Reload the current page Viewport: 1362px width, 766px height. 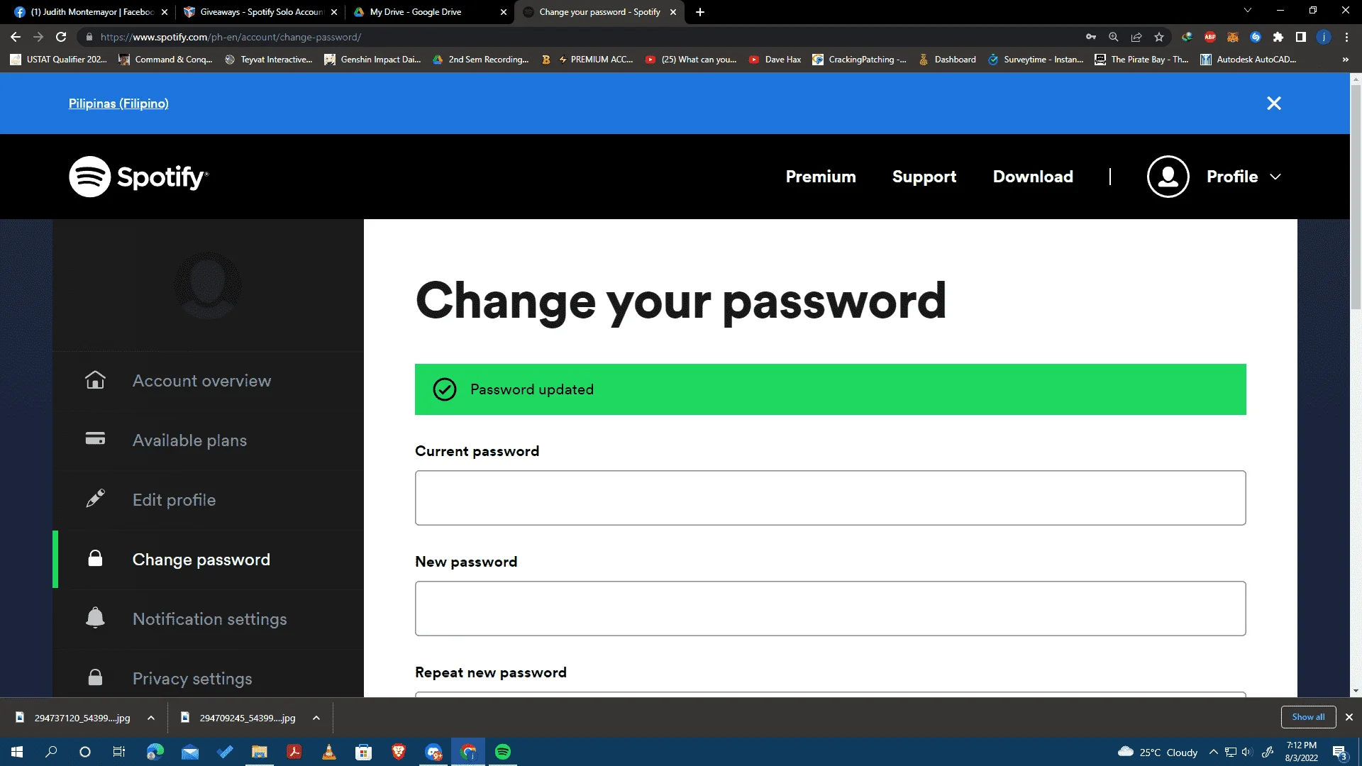61,37
